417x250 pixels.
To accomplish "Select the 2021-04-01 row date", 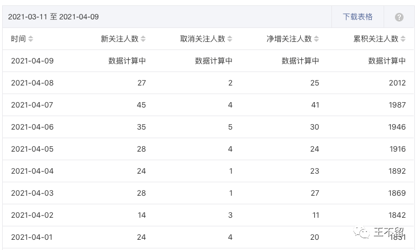I will pos(32,237).
